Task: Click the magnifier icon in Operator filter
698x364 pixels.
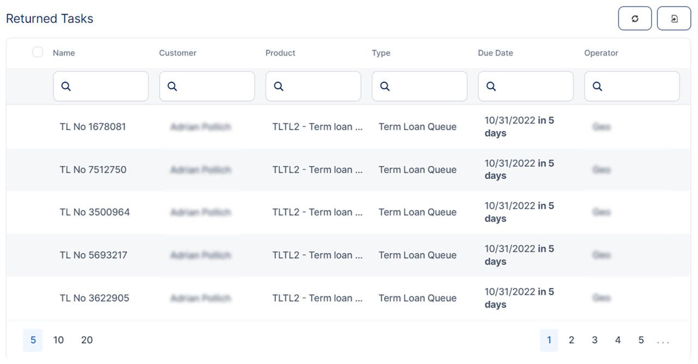Action: (x=598, y=86)
